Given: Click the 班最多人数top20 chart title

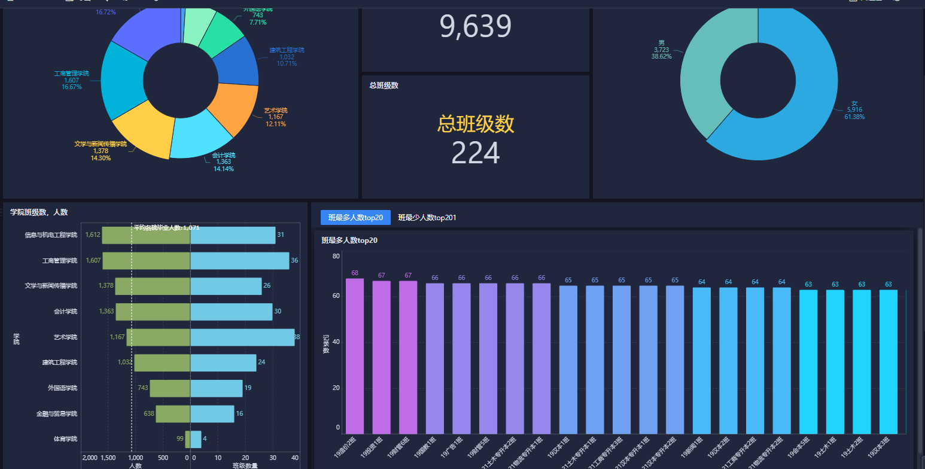Looking at the screenshot, I should 349,240.
